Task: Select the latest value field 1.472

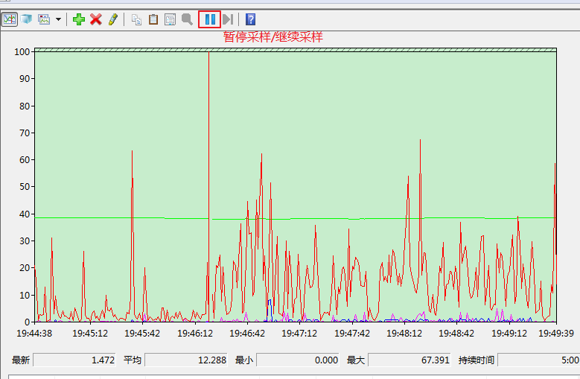Action: pos(74,360)
